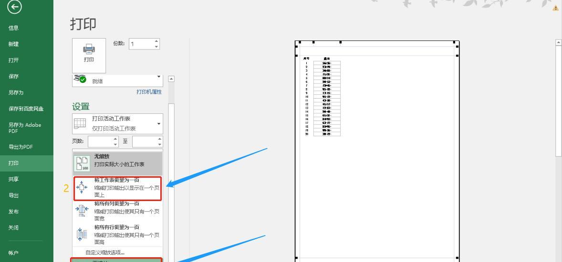This screenshot has width=562, height=262.
Task: Click the copies (份数) input field
Action: click(x=142, y=44)
